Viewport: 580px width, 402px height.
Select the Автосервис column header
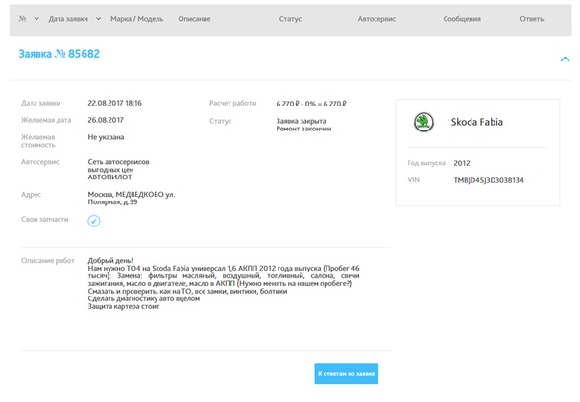point(376,19)
